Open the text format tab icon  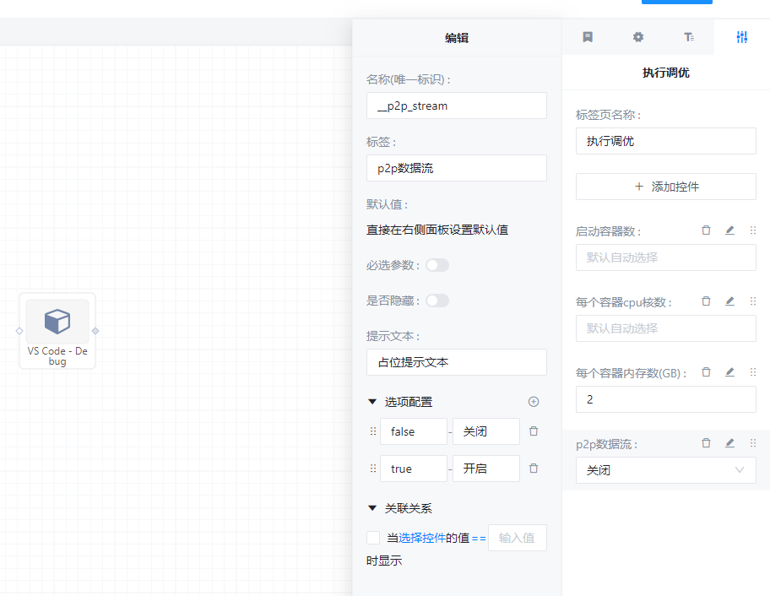[689, 37]
